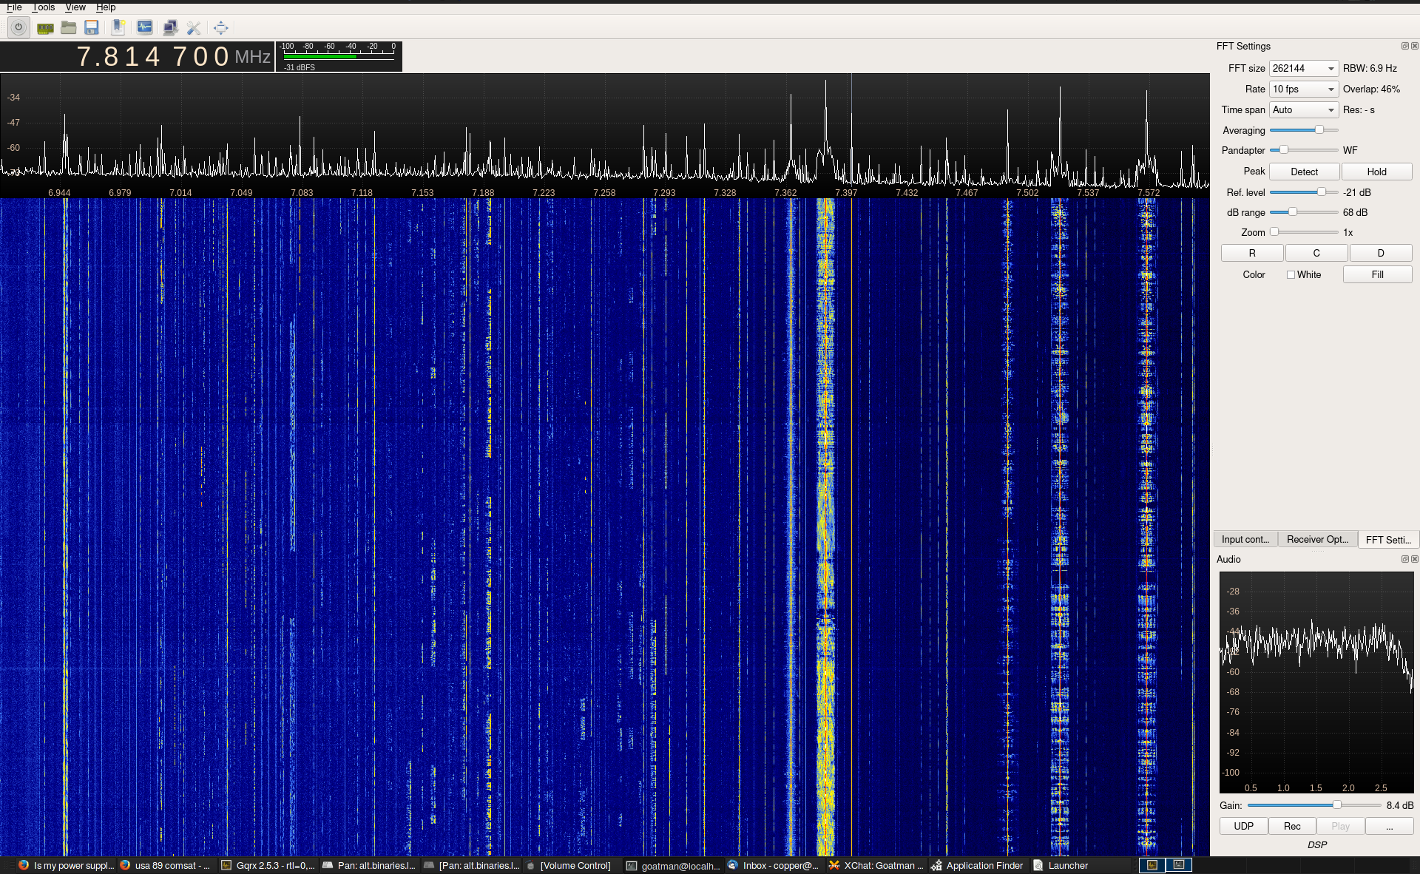
Task: Click the C center button
Action: tap(1316, 253)
